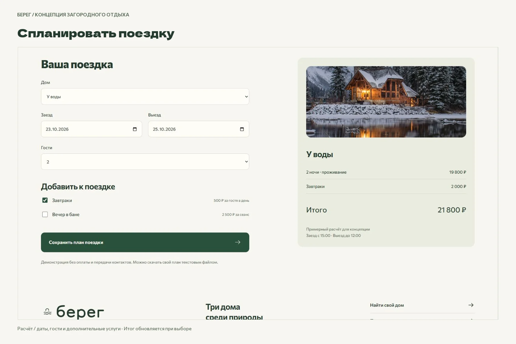Click the arrow on Сохранить план поездки
The height and width of the screenshot is (344, 516).
[238, 242]
